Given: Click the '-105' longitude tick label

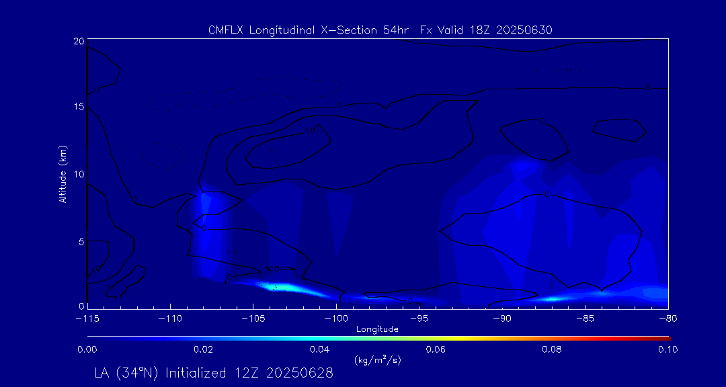Looking at the screenshot, I should pos(253,318).
